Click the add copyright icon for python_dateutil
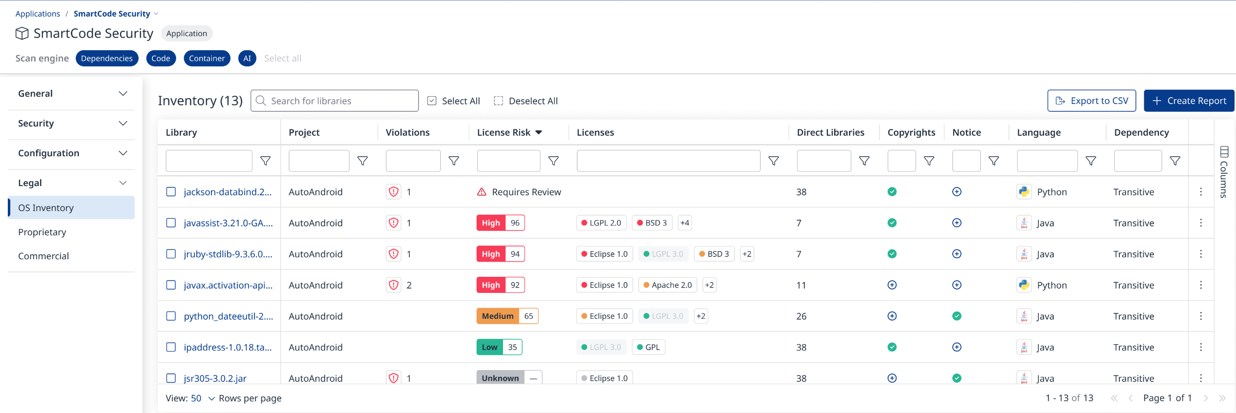Image resolution: width=1236 pixels, height=413 pixels. 892,316
